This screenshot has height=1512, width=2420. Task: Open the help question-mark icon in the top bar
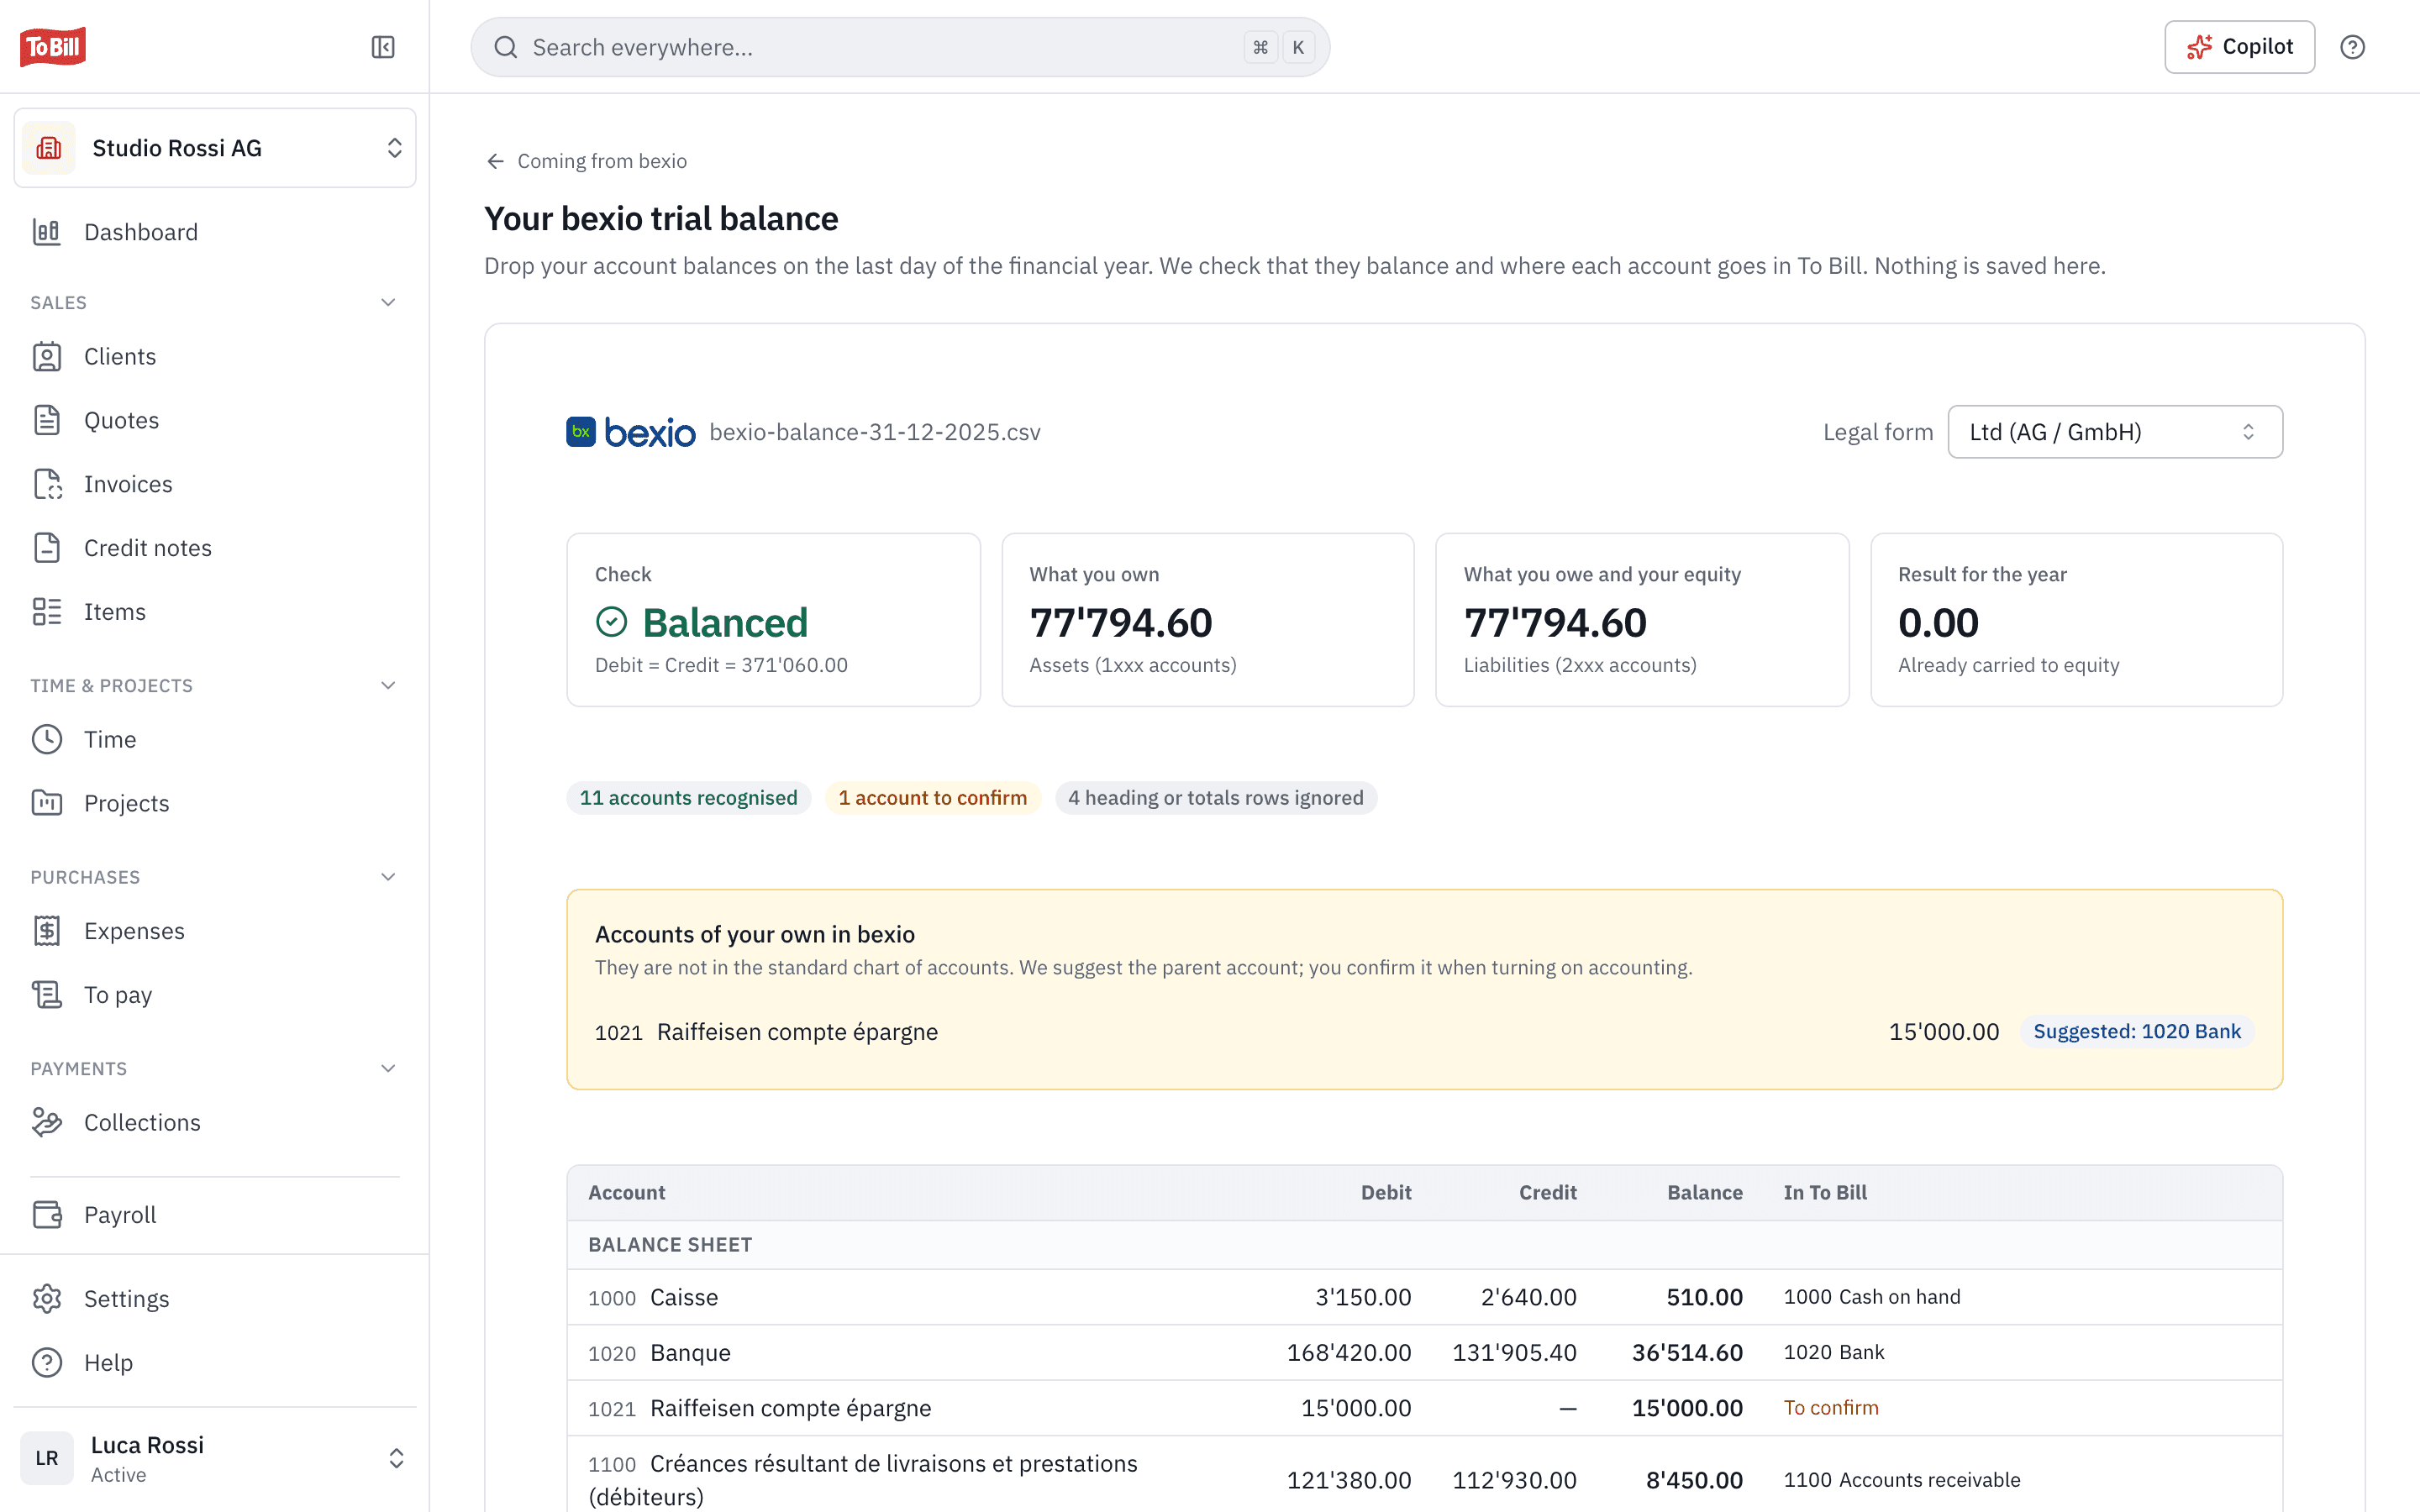click(x=2352, y=47)
